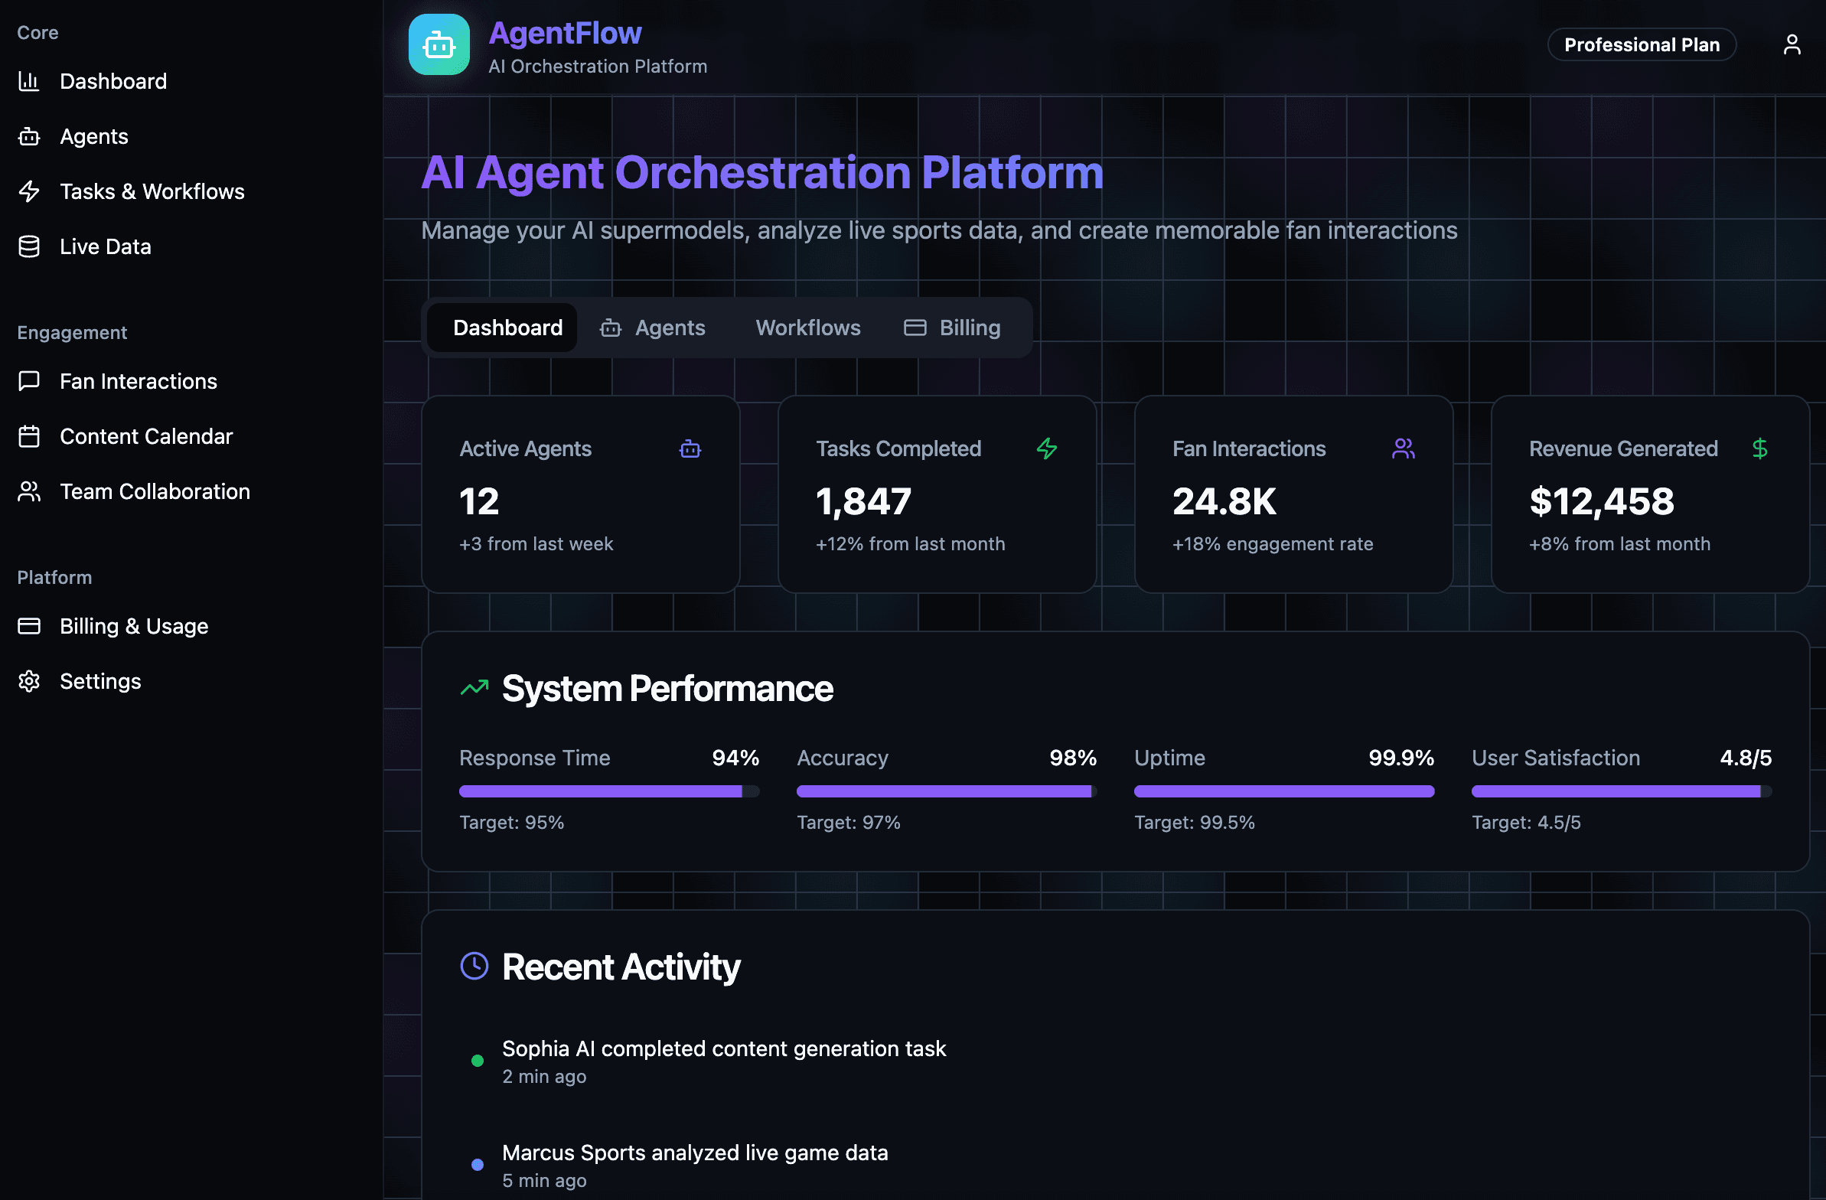Open Content Calendar in the sidebar
The image size is (1826, 1200).
click(145, 436)
